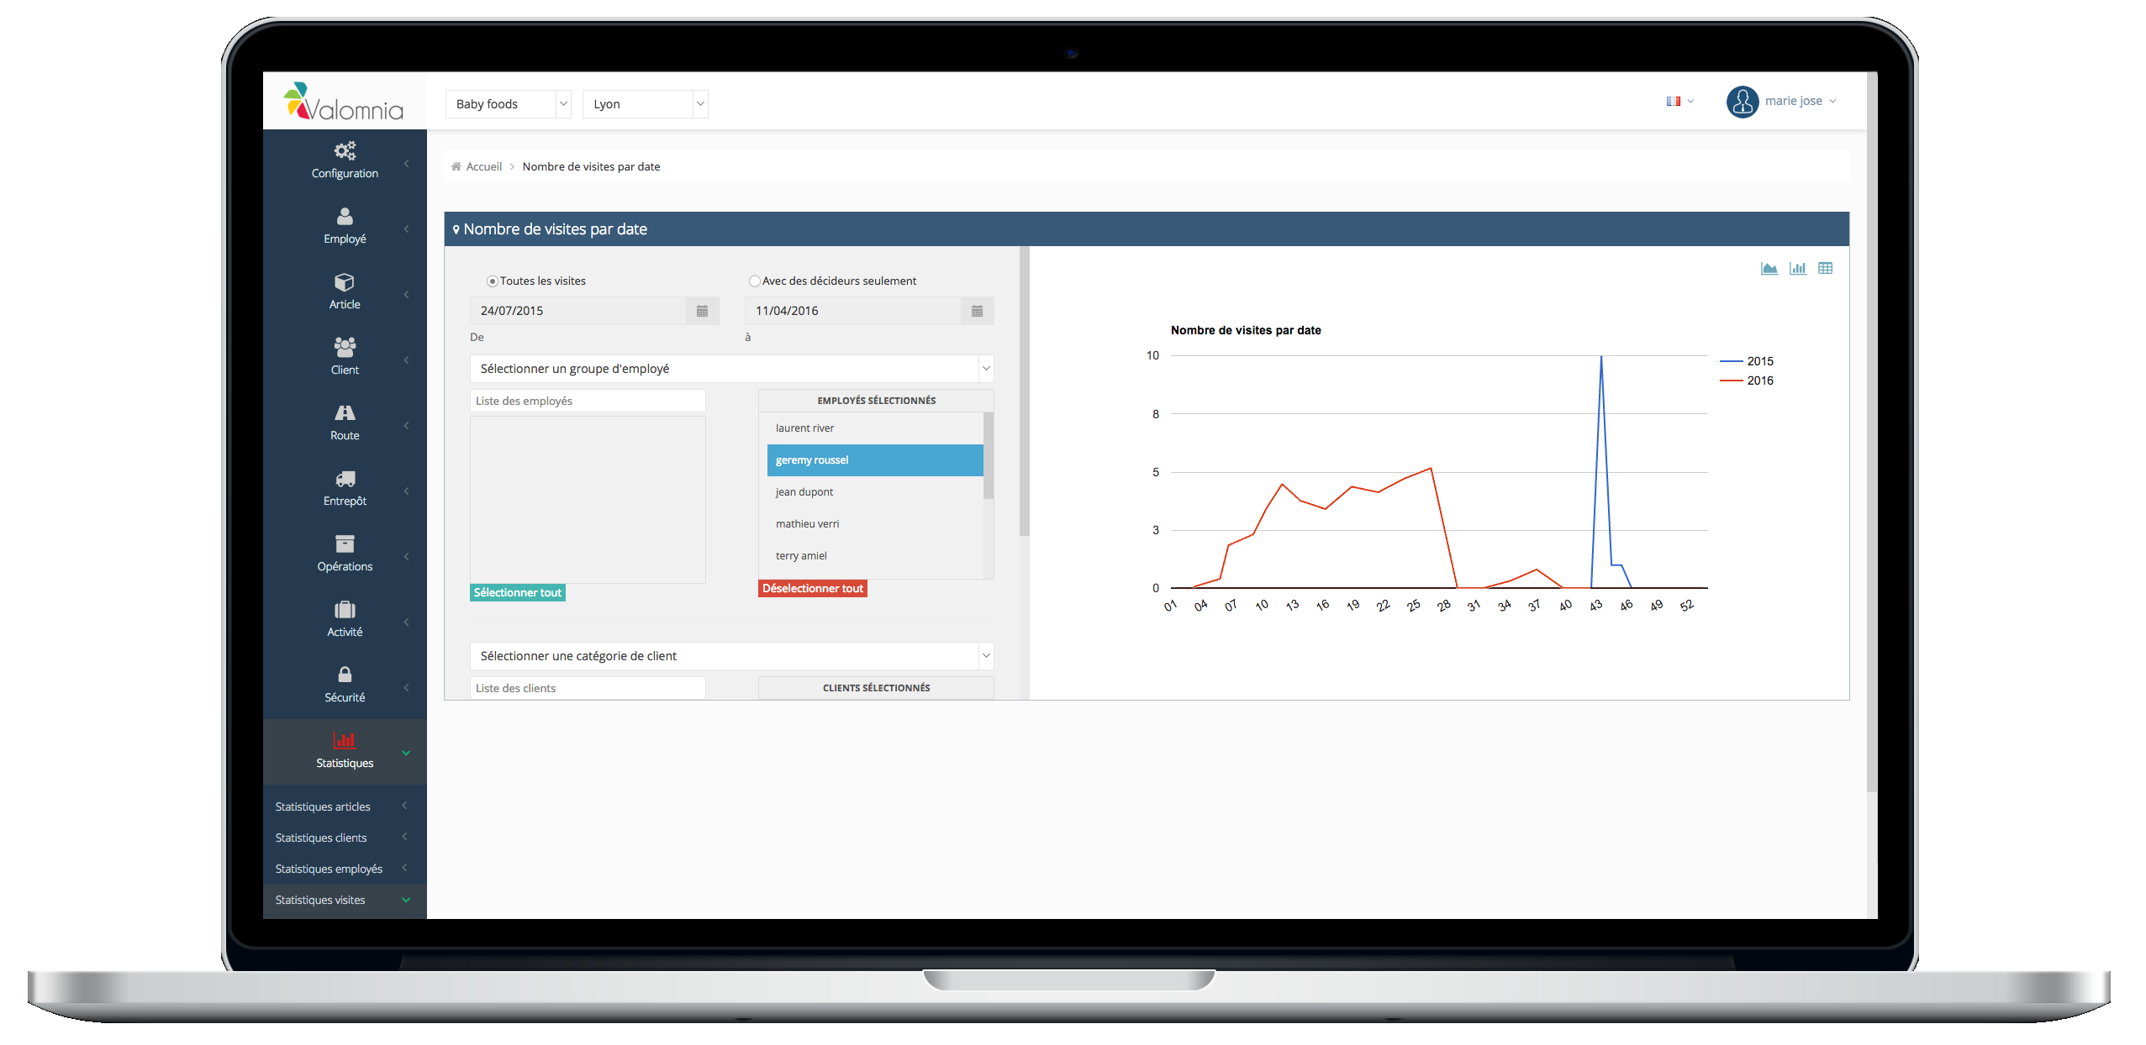The image size is (2146, 1045).
Task: Open the client category dropdown
Action: 730,656
